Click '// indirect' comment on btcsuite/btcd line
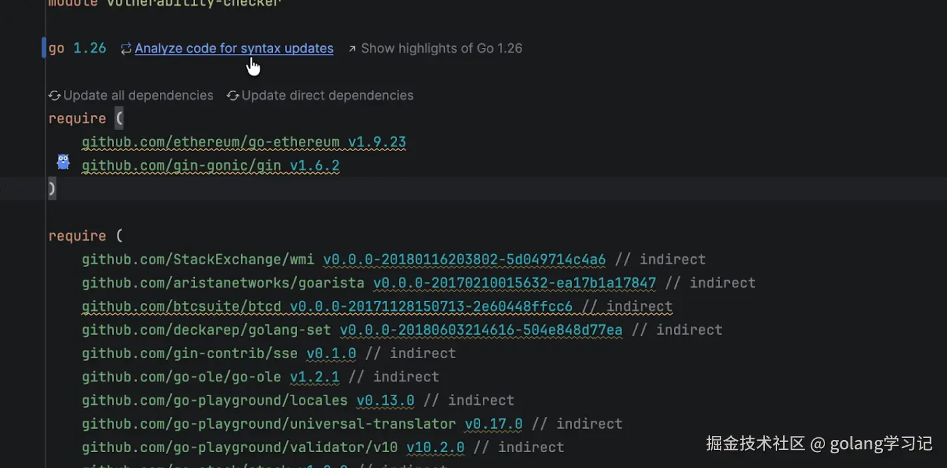The width and height of the screenshot is (947, 468). pyautogui.click(x=627, y=307)
